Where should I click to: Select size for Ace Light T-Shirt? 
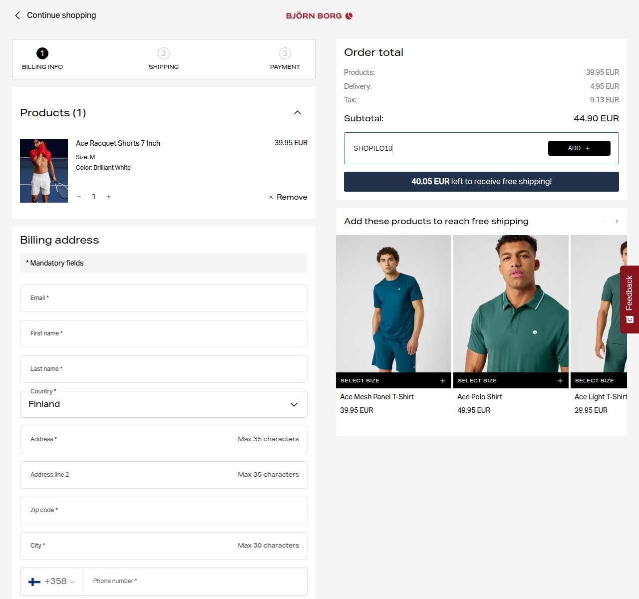click(599, 380)
